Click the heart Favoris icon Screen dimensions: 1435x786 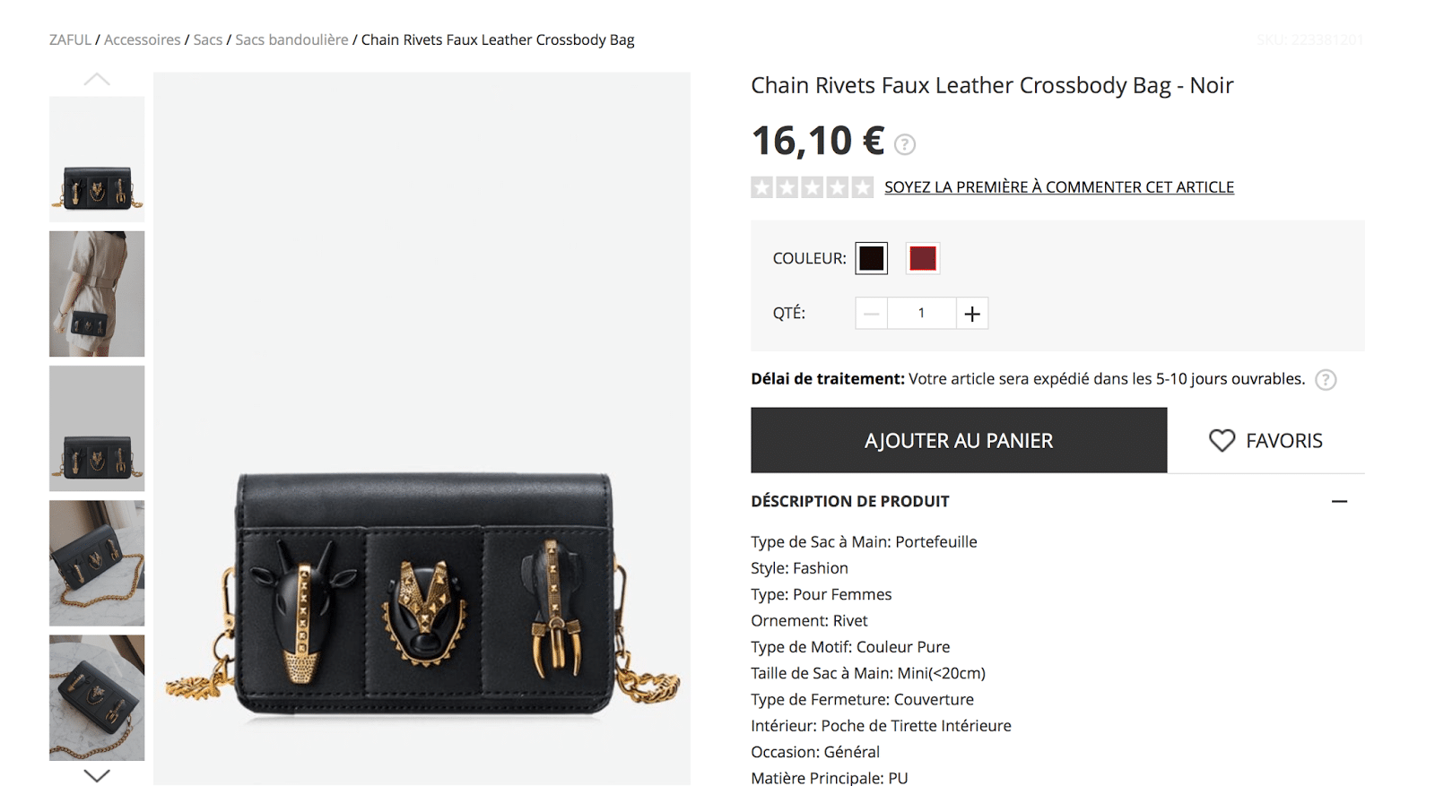[x=1222, y=440]
